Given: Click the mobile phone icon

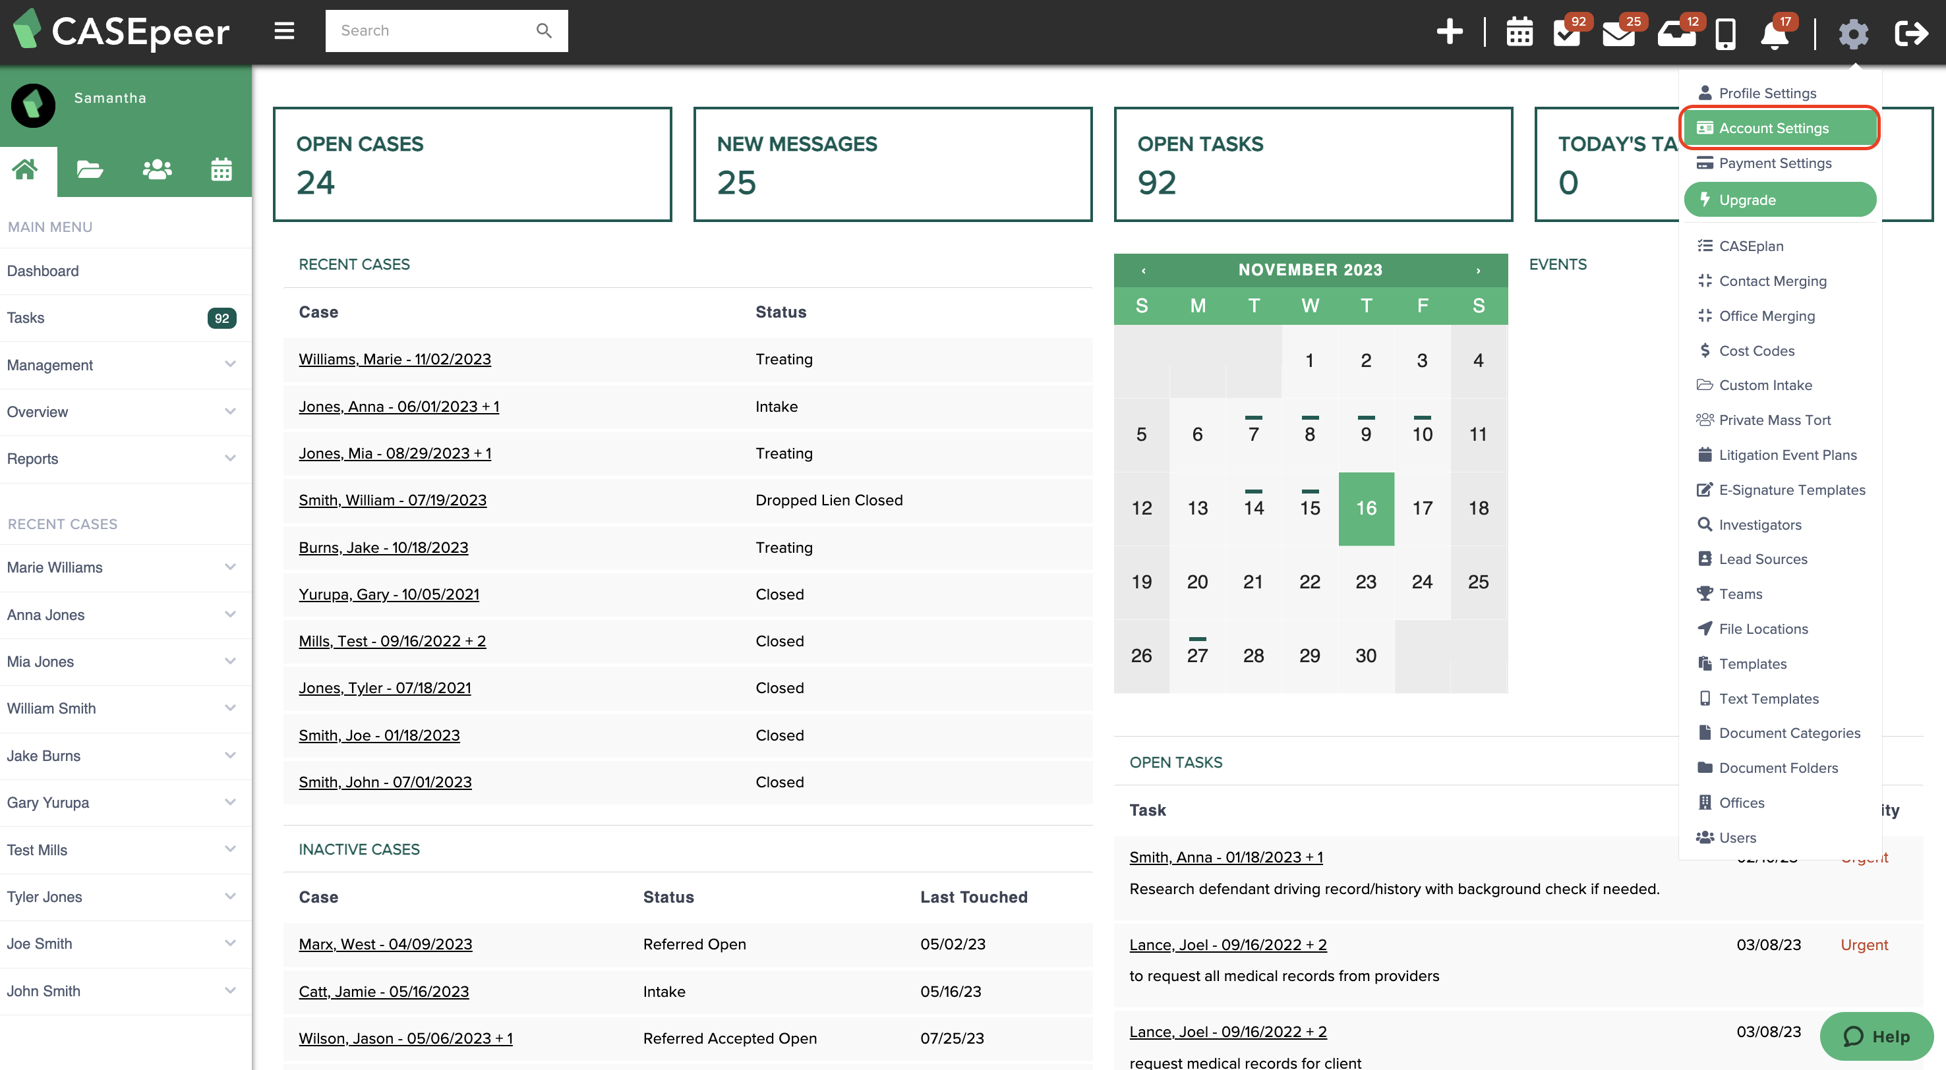Looking at the screenshot, I should click(x=1725, y=33).
